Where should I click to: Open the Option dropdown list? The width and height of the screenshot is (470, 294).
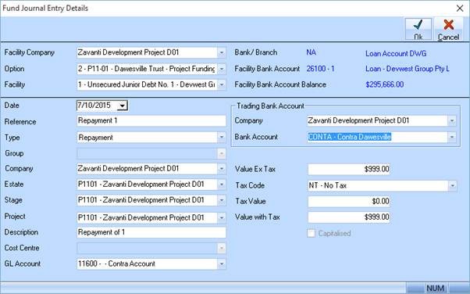click(x=222, y=69)
